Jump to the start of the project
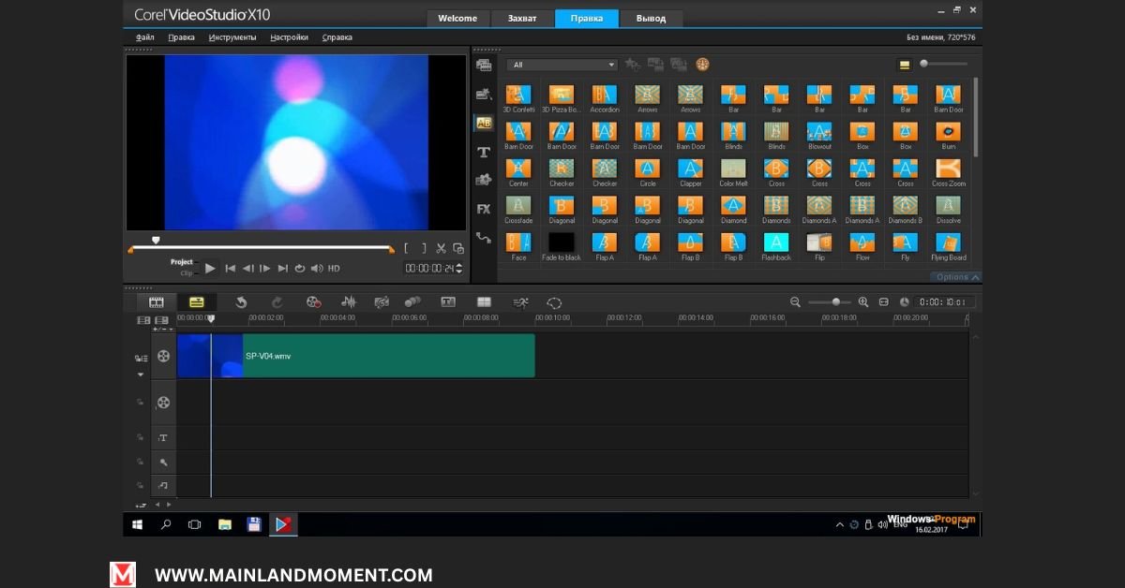Image resolution: width=1125 pixels, height=588 pixels. (x=231, y=269)
